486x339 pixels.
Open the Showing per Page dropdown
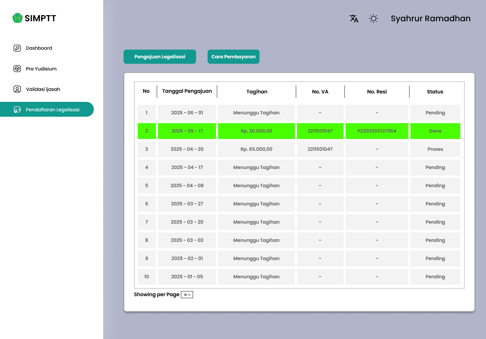[x=187, y=295]
